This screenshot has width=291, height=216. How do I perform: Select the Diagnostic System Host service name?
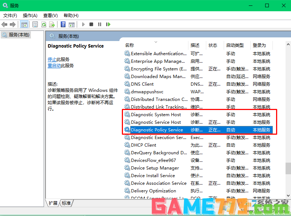coord(156,115)
